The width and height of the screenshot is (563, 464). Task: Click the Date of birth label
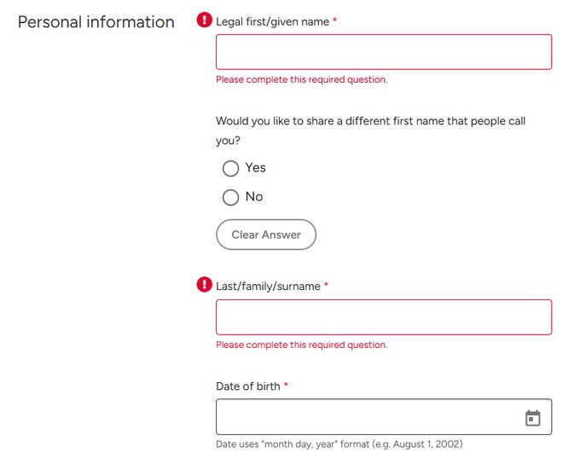[247, 386]
